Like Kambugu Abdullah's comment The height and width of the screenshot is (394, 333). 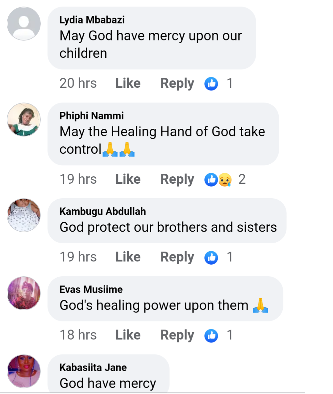pyautogui.click(x=128, y=257)
